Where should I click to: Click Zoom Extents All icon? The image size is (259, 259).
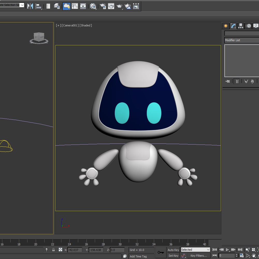(253, 250)
